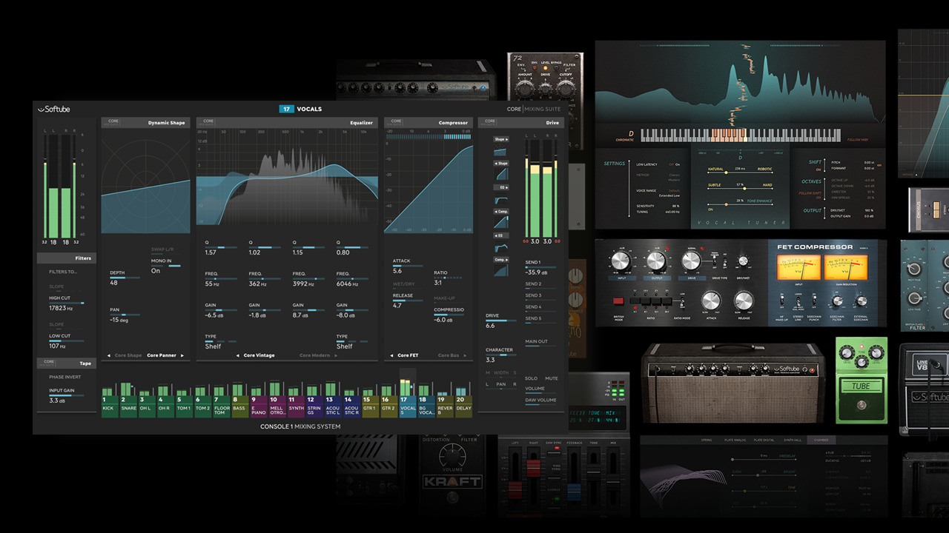Click the right arrow beside Core Panner

click(182, 355)
